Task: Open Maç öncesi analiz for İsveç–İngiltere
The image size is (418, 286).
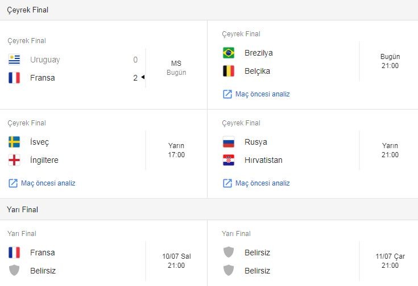Action: (48, 183)
